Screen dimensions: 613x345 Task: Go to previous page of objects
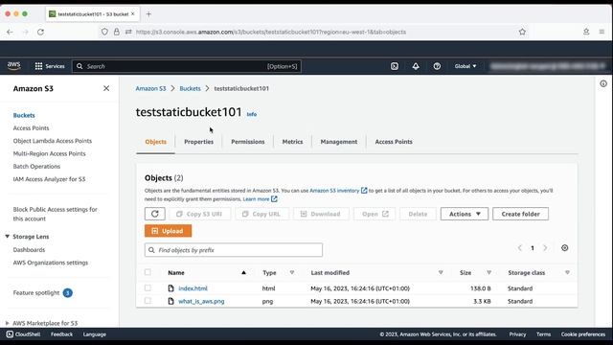(x=520, y=248)
